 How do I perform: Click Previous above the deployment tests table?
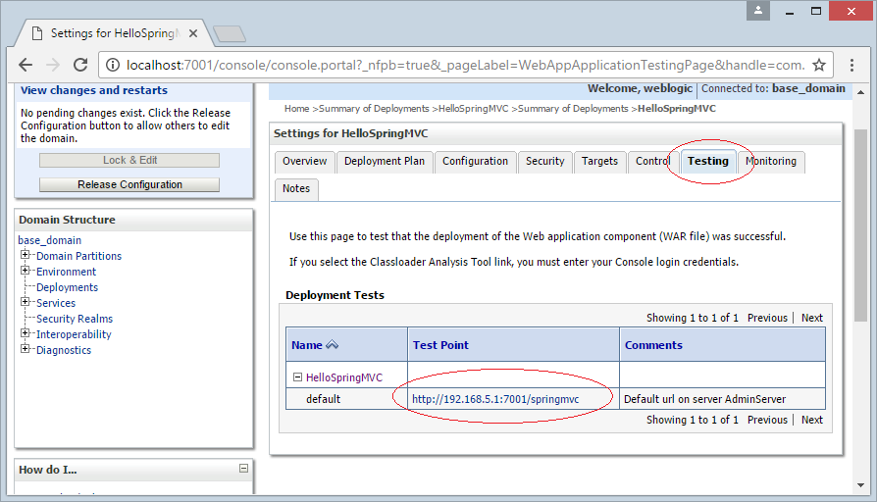(x=767, y=318)
